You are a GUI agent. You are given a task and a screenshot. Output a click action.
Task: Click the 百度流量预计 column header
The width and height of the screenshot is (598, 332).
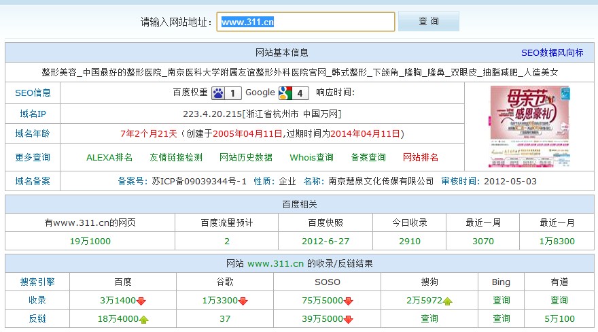click(227, 223)
